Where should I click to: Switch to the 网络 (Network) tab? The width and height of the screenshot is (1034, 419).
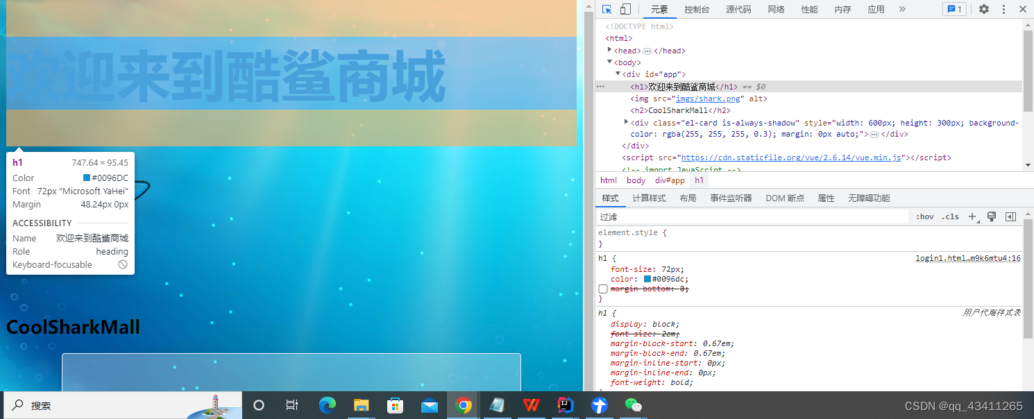[776, 9]
